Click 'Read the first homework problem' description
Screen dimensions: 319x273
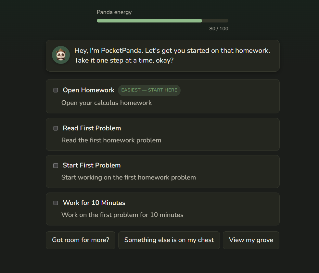pos(111,140)
